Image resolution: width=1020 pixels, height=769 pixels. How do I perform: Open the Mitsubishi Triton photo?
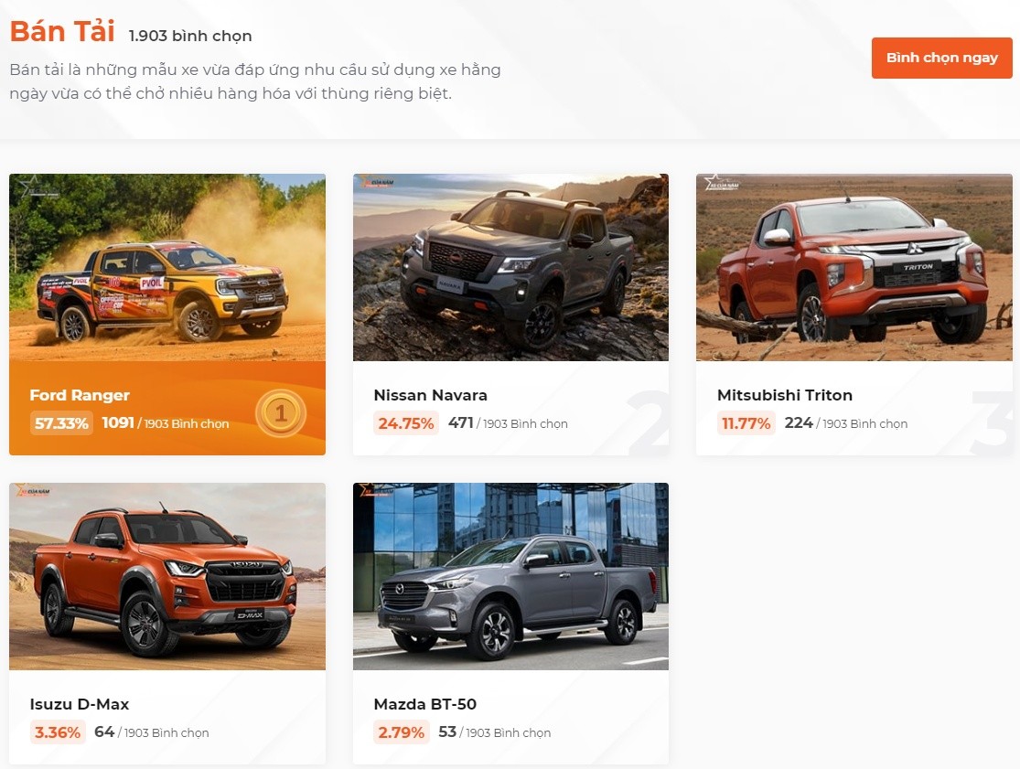854,267
